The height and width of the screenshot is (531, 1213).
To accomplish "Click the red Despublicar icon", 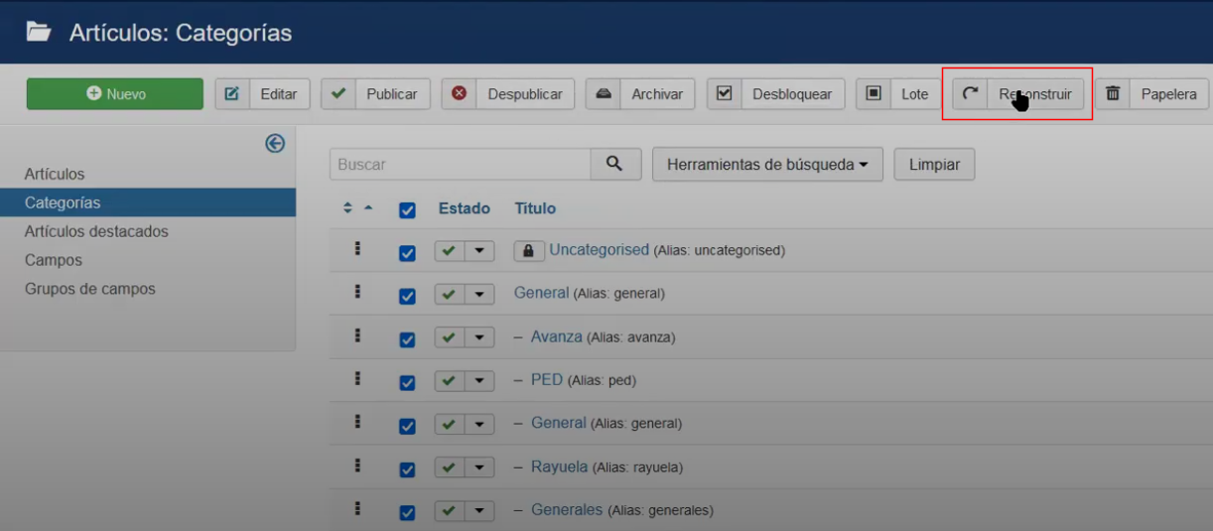I will tap(459, 94).
